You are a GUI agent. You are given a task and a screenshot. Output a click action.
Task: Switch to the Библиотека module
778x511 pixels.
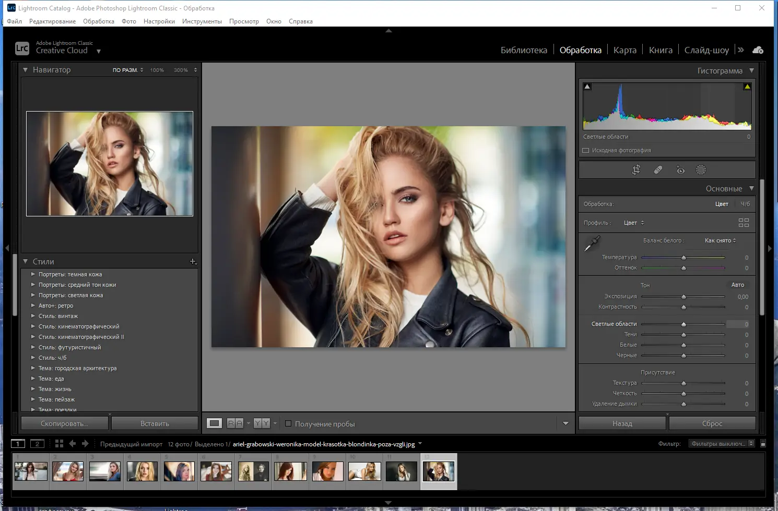[524, 50]
